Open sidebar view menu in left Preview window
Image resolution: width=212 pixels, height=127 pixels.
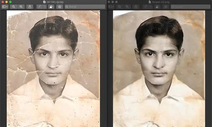[5, 7]
